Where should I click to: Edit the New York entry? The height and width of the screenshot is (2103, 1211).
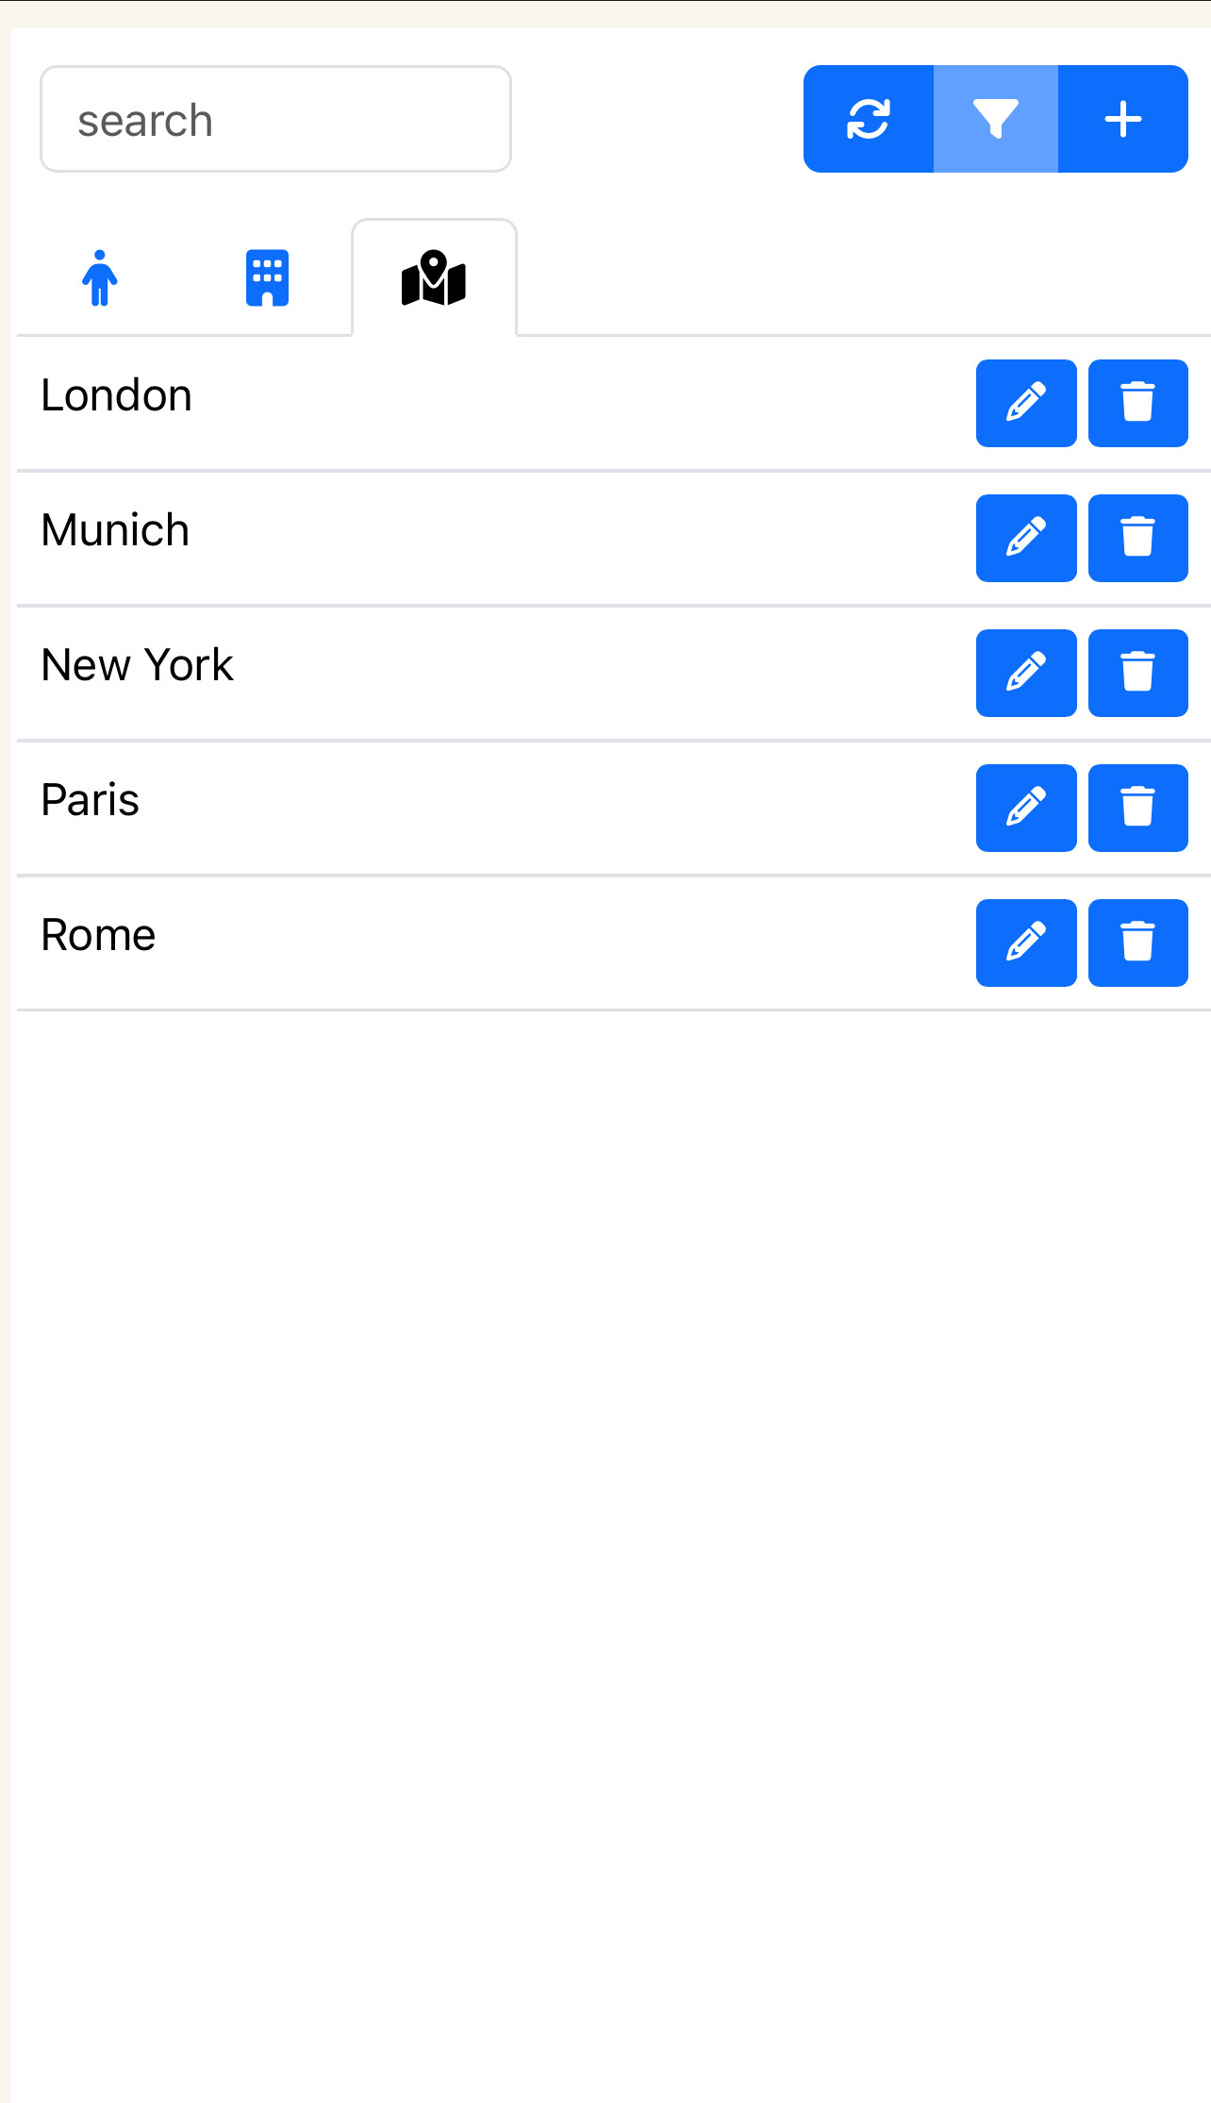(1025, 673)
